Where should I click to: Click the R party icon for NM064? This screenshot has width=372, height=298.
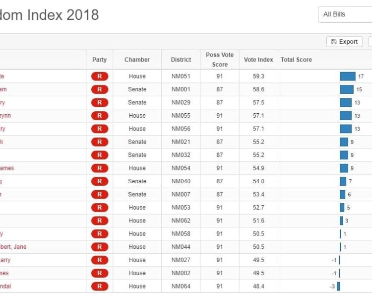[x=99, y=286]
